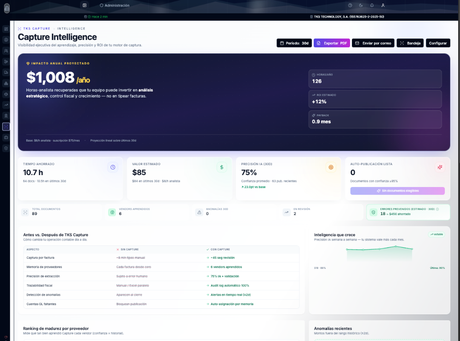
Task: Click Enviar por correo button
Action: pyautogui.click(x=373, y=43)
